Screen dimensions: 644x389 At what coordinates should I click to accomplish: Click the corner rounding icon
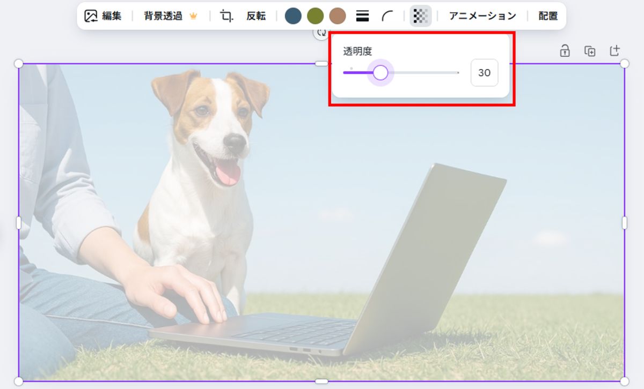(x=387, y=16)
